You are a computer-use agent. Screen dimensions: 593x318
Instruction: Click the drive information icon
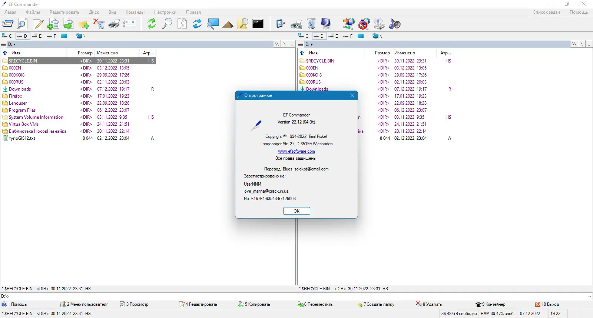(379, 24)
